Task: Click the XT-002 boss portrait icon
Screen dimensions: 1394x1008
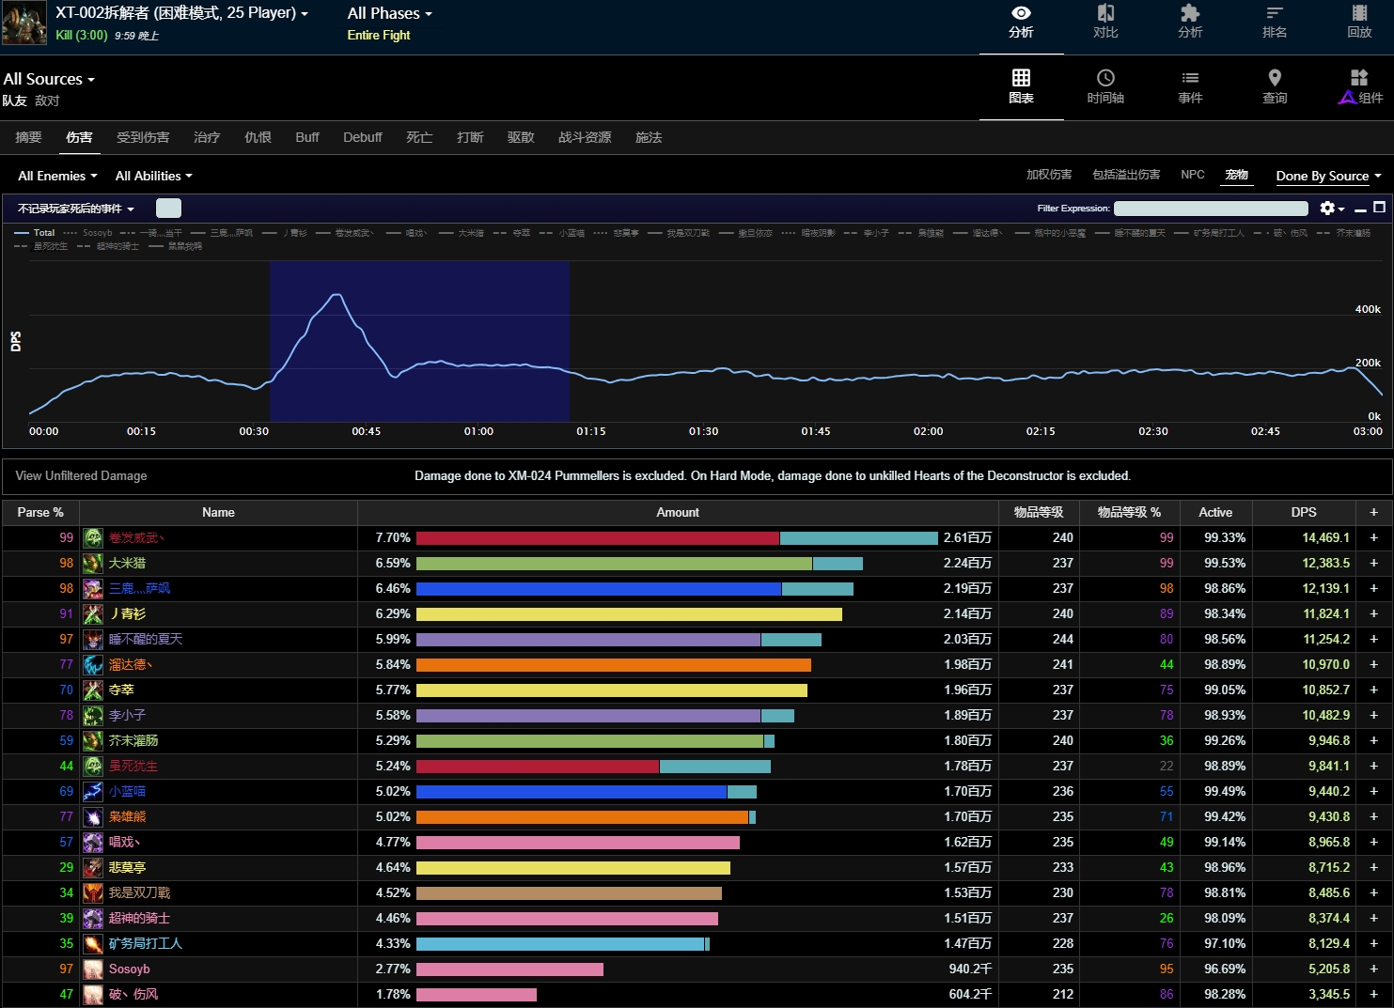Action: pos(24,23)
